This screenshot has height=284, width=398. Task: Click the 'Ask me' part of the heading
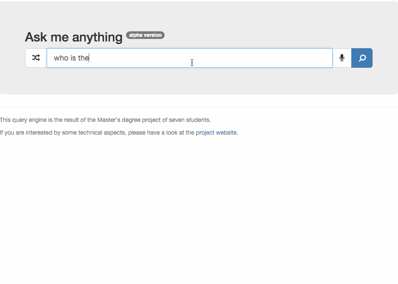coord(47,37)
